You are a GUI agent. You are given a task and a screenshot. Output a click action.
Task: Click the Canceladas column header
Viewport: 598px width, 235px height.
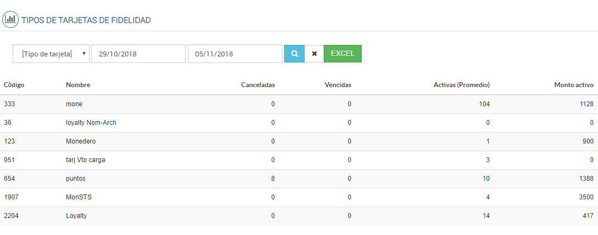pyautogui.click(x=258, y=85)
